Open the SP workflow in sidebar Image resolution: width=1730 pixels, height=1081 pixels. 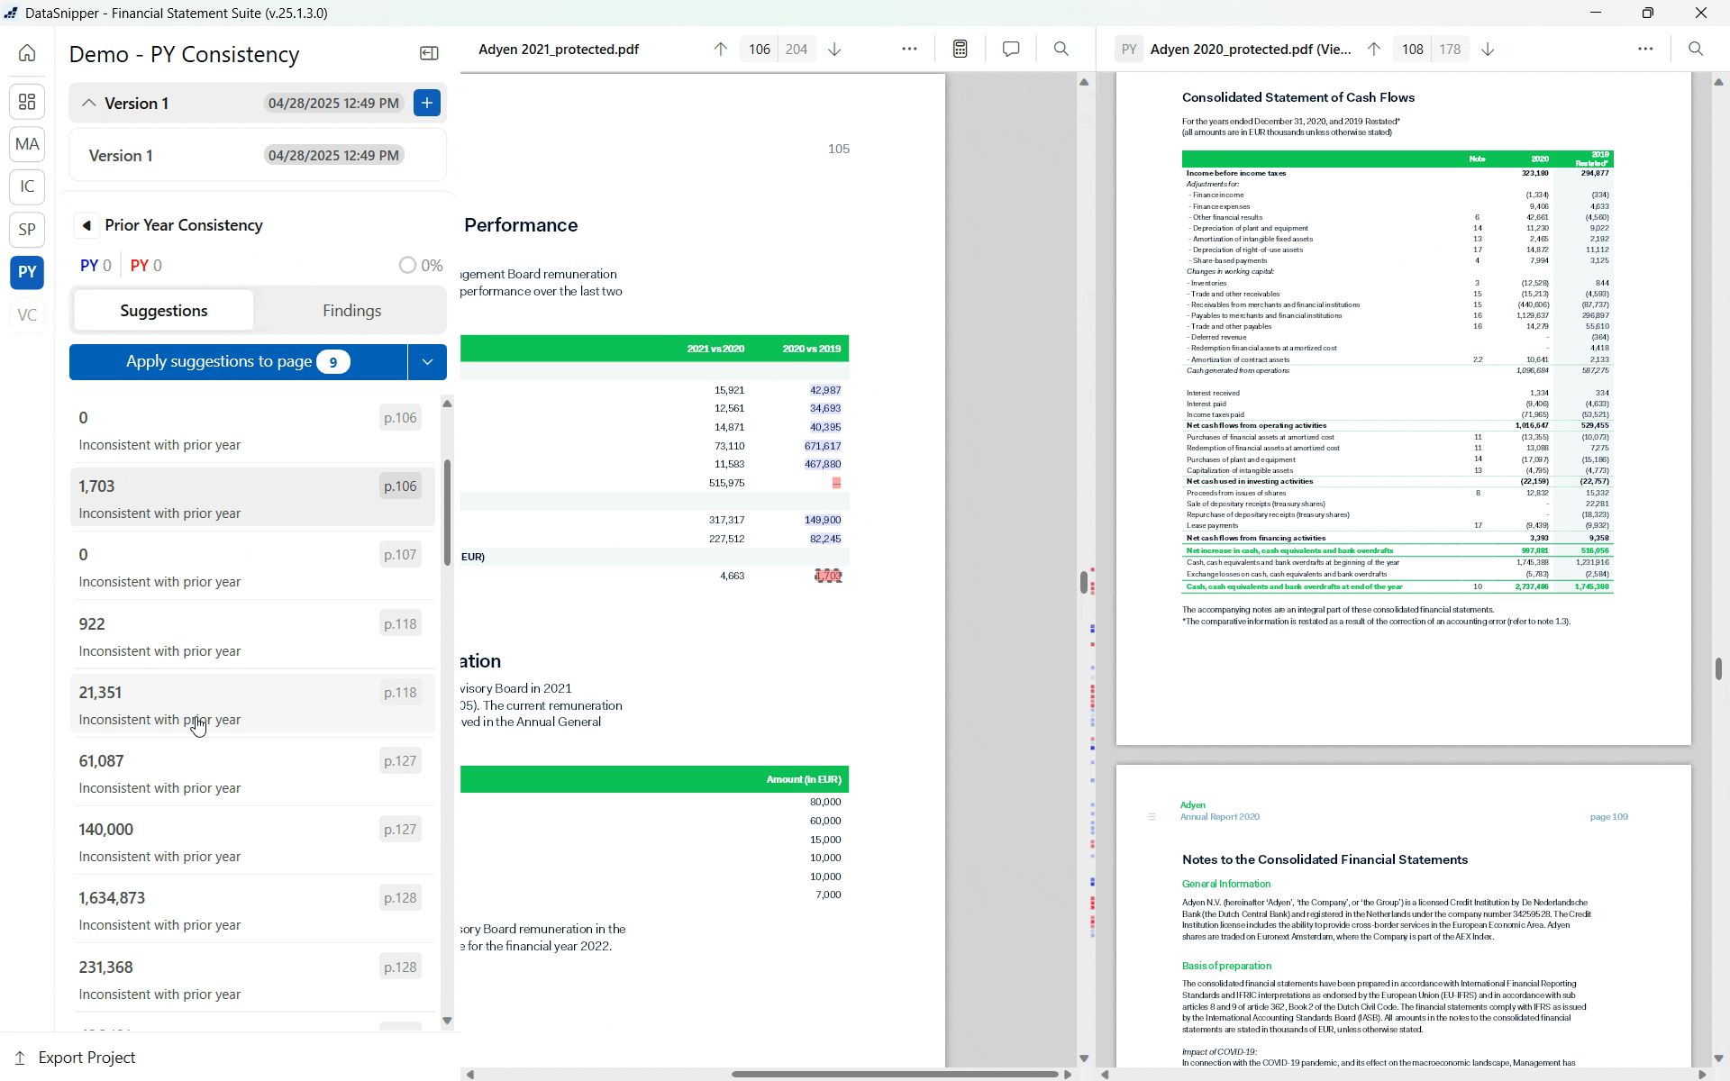[26, 230]
